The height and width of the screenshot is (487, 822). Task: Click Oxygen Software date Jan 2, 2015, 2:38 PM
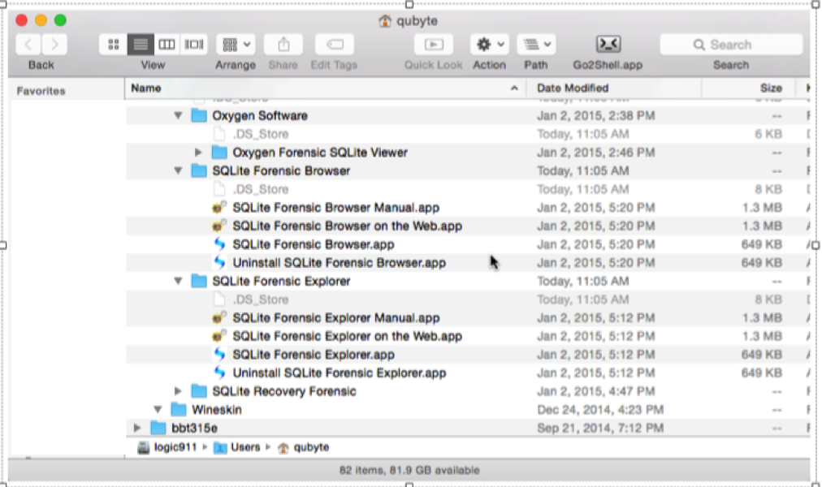[595, 116]
